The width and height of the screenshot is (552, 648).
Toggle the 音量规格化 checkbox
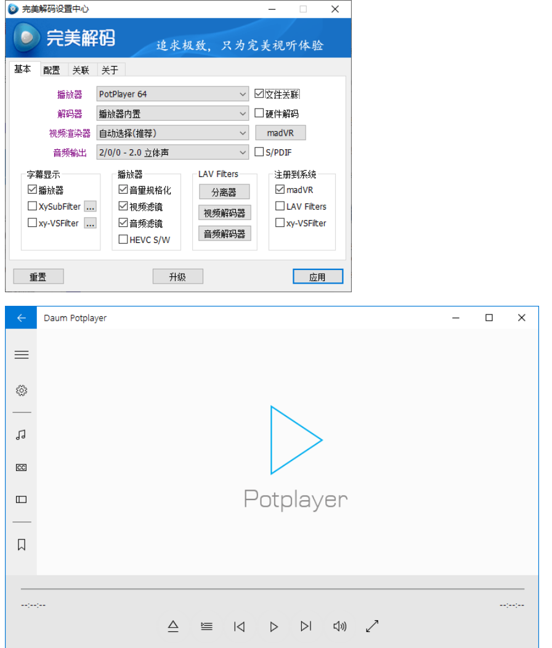click(x=123, y=190)
